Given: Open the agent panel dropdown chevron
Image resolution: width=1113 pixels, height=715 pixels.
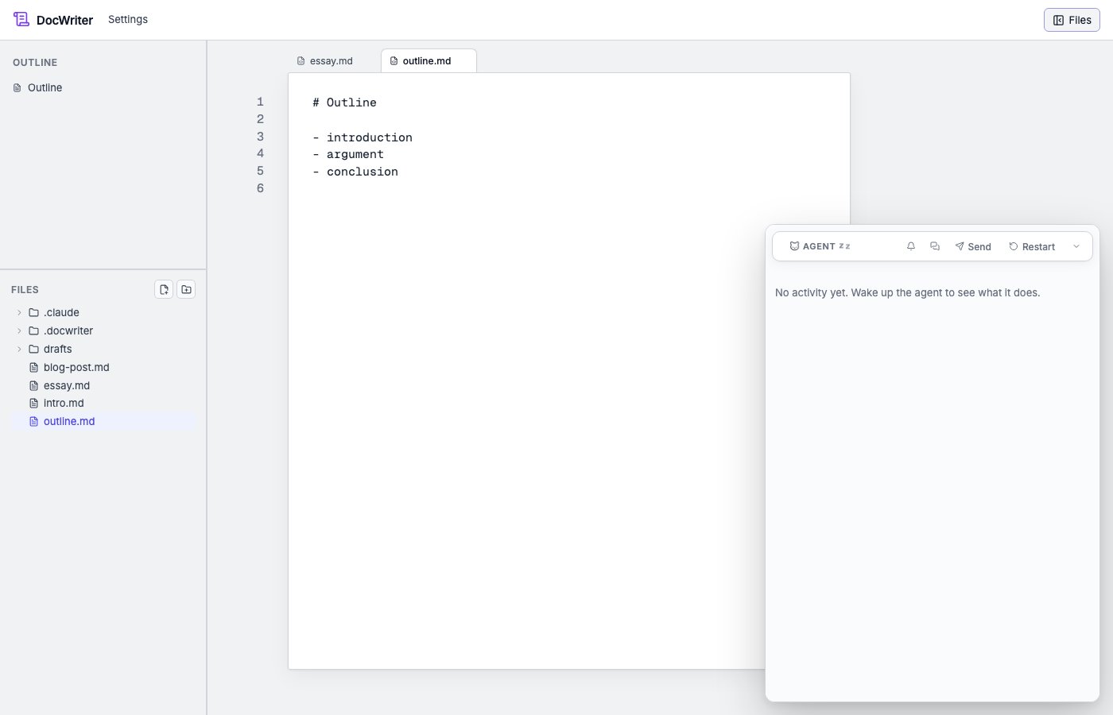Looking at the screenshot, I should [1076, 246].
